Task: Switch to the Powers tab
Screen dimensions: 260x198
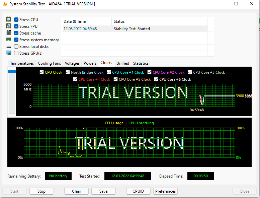Action: [x=90, y=63]
